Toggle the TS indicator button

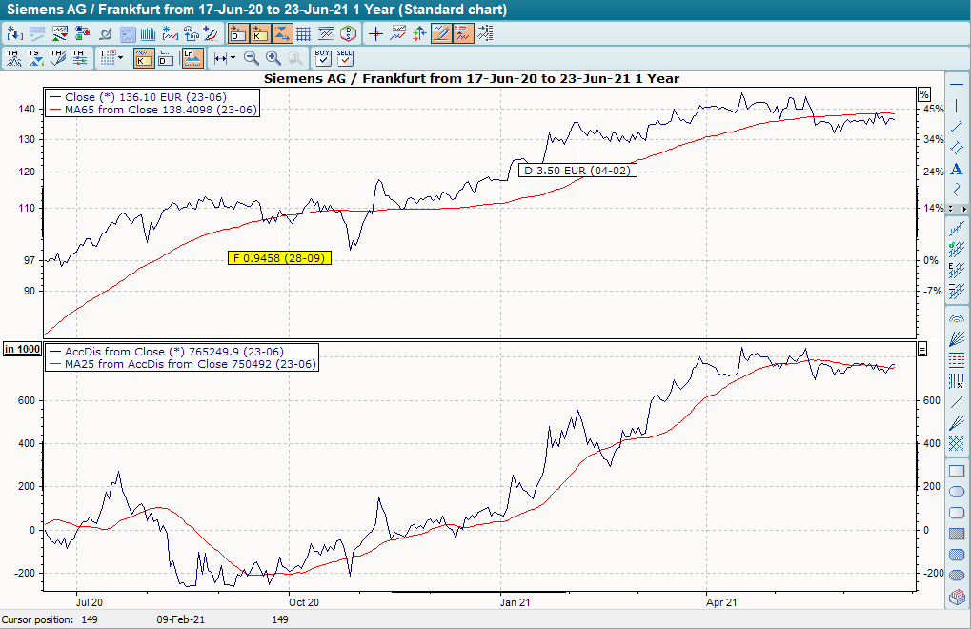point(33,56)
